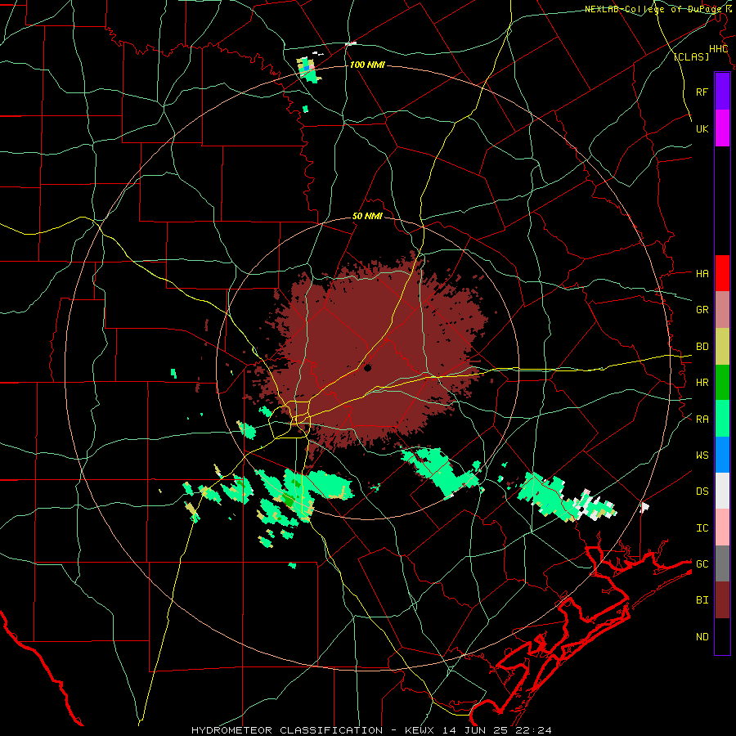Image resolution: width=736 pixels, height=736 pixels.
Task: Click the 'DS' legend label
Action: [702, 491]
